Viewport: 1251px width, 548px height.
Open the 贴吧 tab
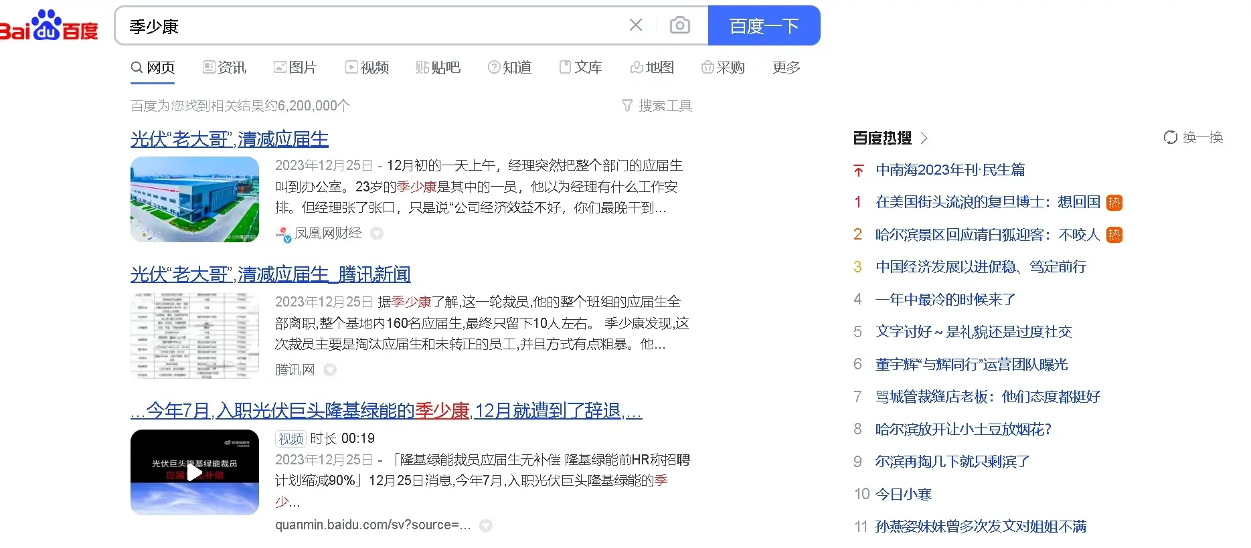pos(438,68)
